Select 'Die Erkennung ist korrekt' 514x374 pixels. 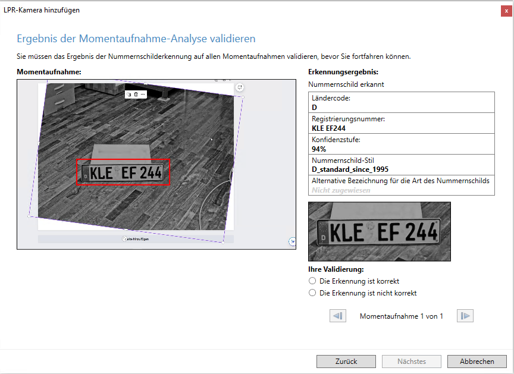pos(312,281)
